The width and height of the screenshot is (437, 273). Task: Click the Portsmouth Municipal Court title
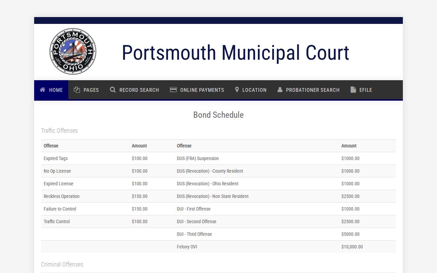coord(236,53)
